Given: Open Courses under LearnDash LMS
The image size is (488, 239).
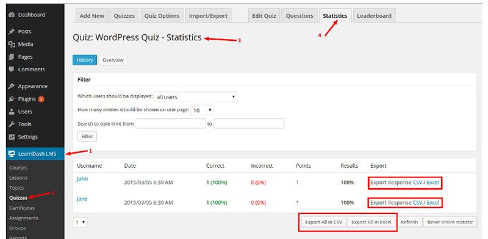Looking at the screenshot, I should (18, 168).
